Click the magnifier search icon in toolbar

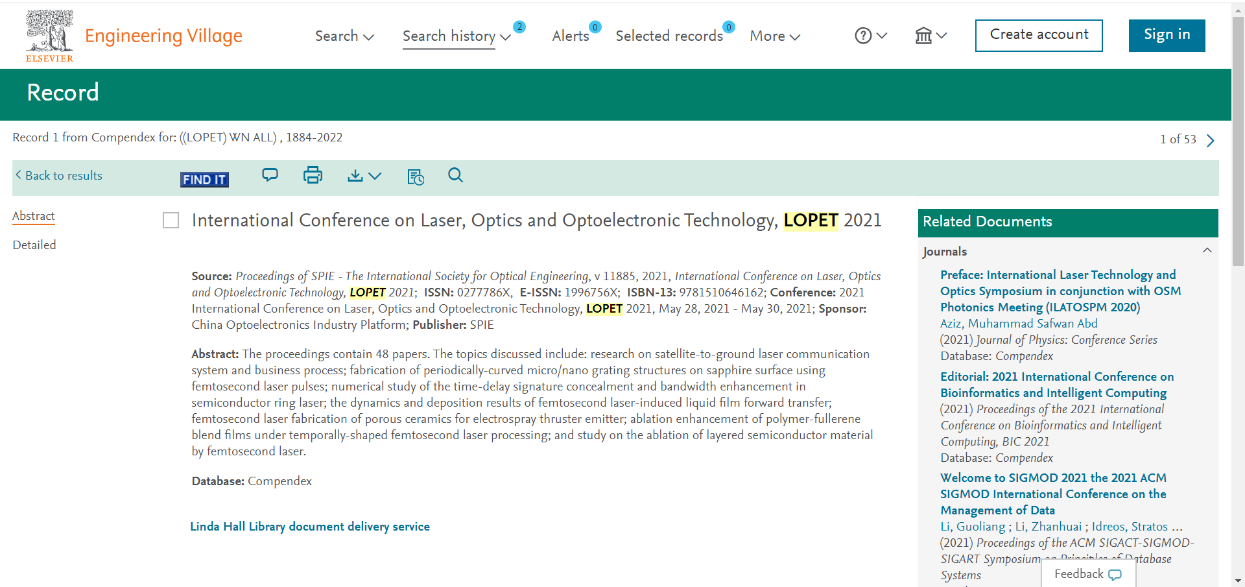pyautogui.click(x=455, y=175)
